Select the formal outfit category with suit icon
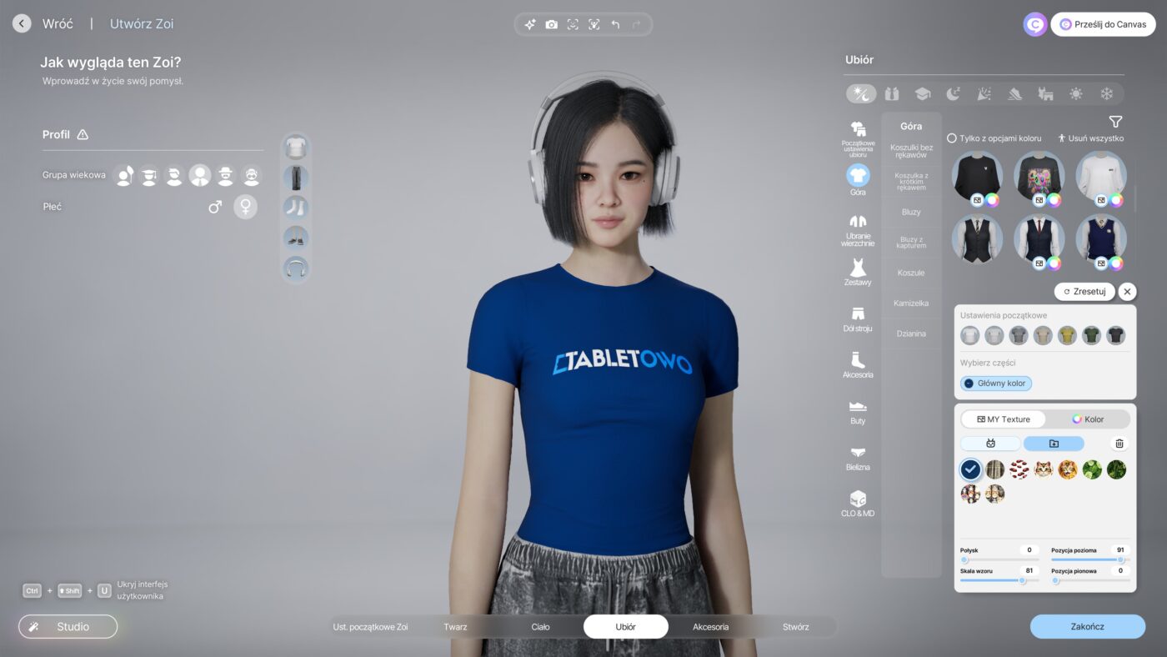The image size is (1167, 657). tap(891, 93)
